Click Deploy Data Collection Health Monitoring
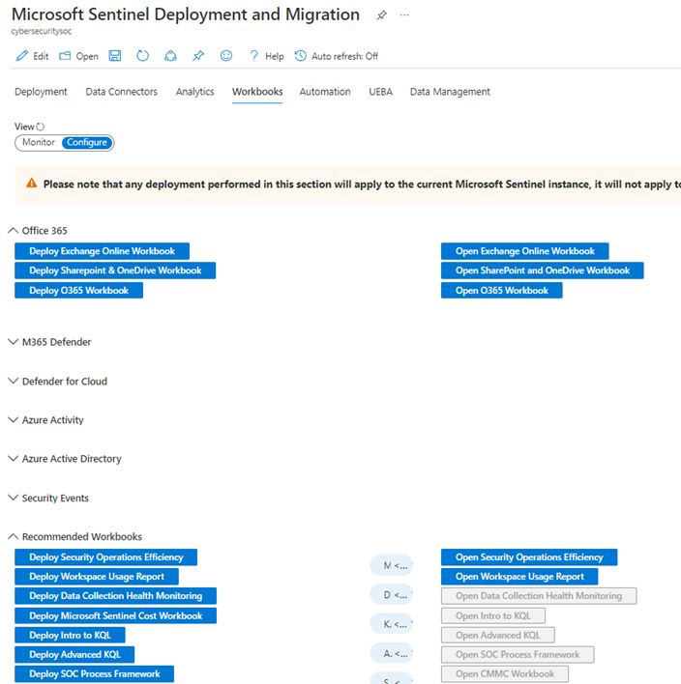 [x=116, y=596]
